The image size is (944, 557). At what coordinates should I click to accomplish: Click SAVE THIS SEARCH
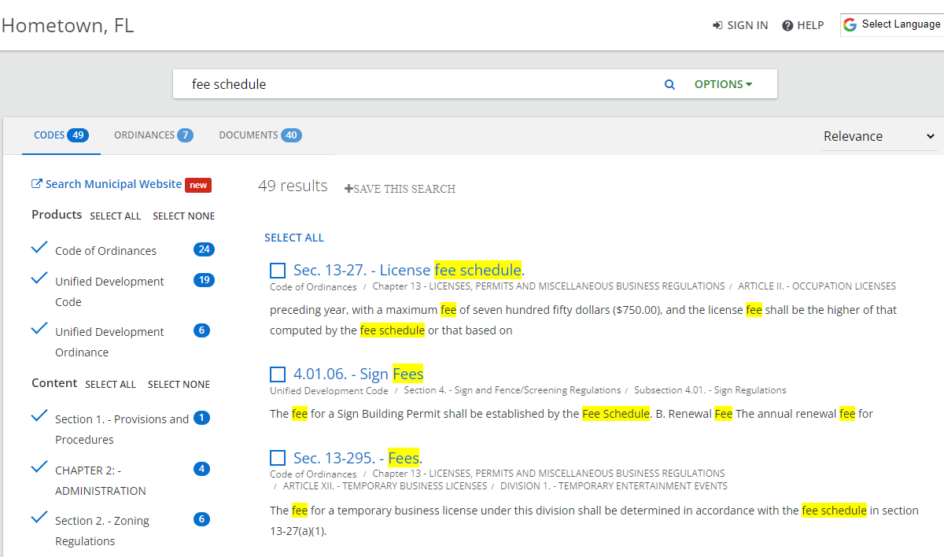pos(400,189)
